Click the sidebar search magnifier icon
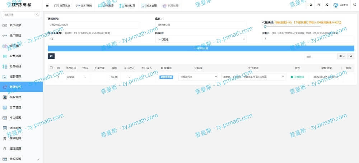 pyautogui.click(x=38, y=15)
